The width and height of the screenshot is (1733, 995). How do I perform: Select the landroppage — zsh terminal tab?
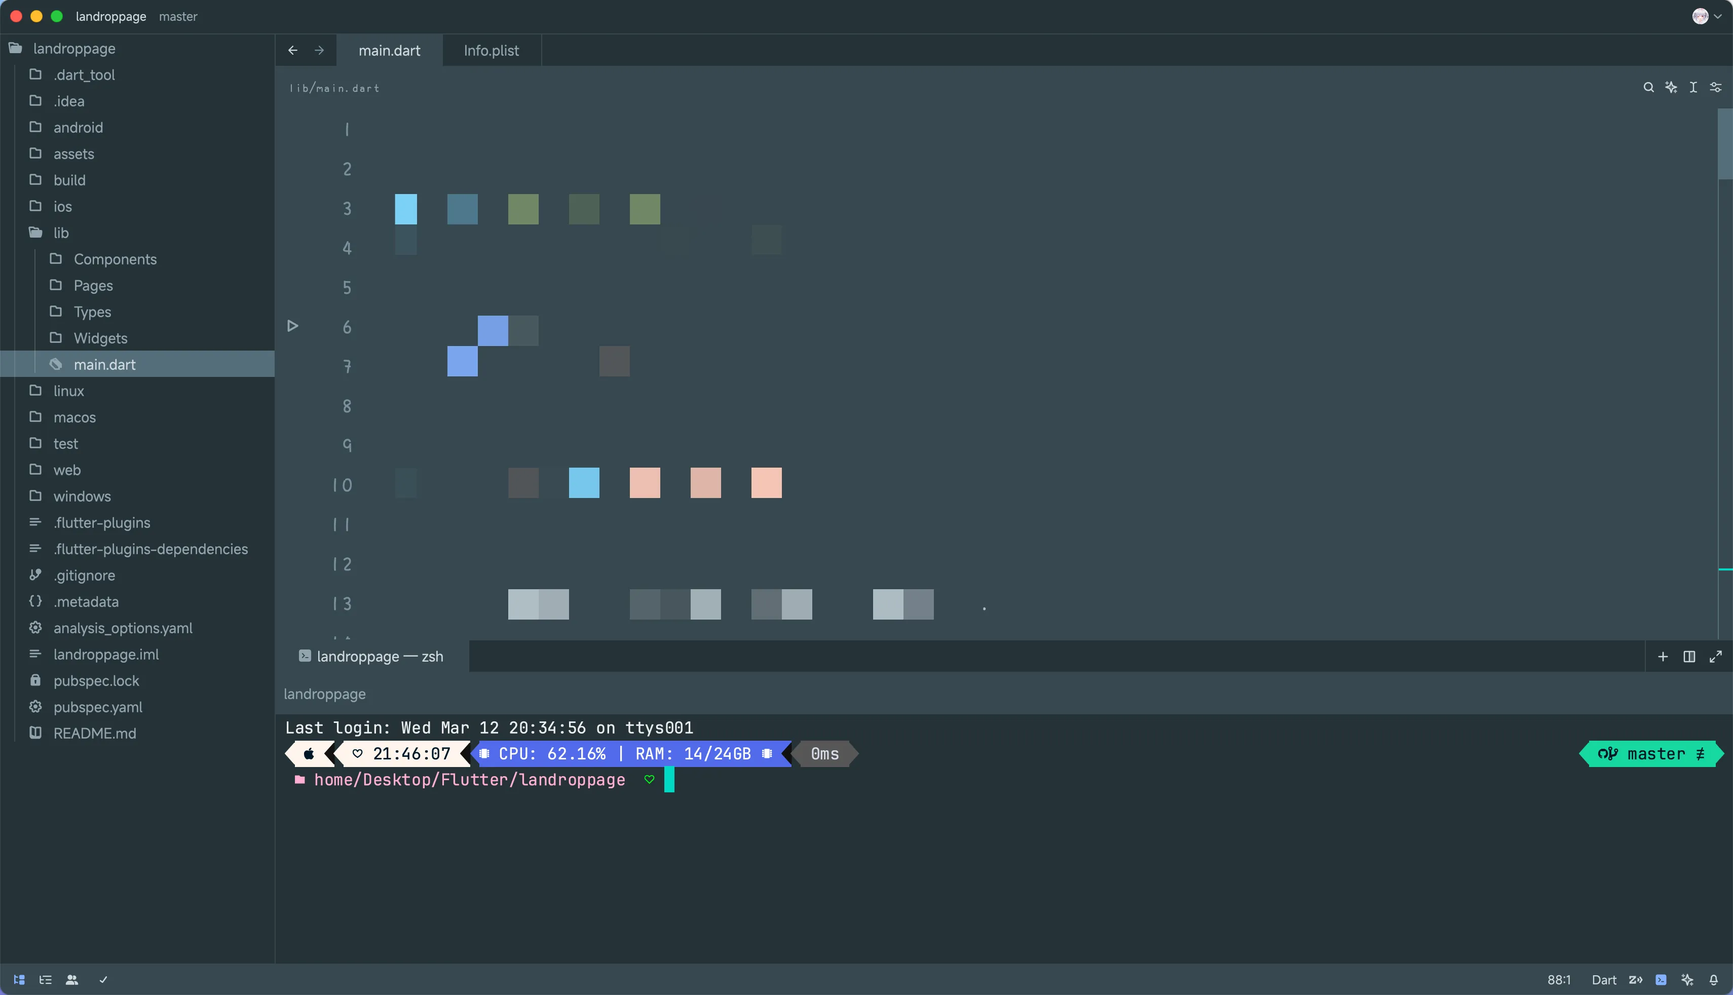tap(372, 656)
